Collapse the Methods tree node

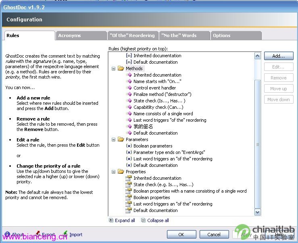pos(113,69)
